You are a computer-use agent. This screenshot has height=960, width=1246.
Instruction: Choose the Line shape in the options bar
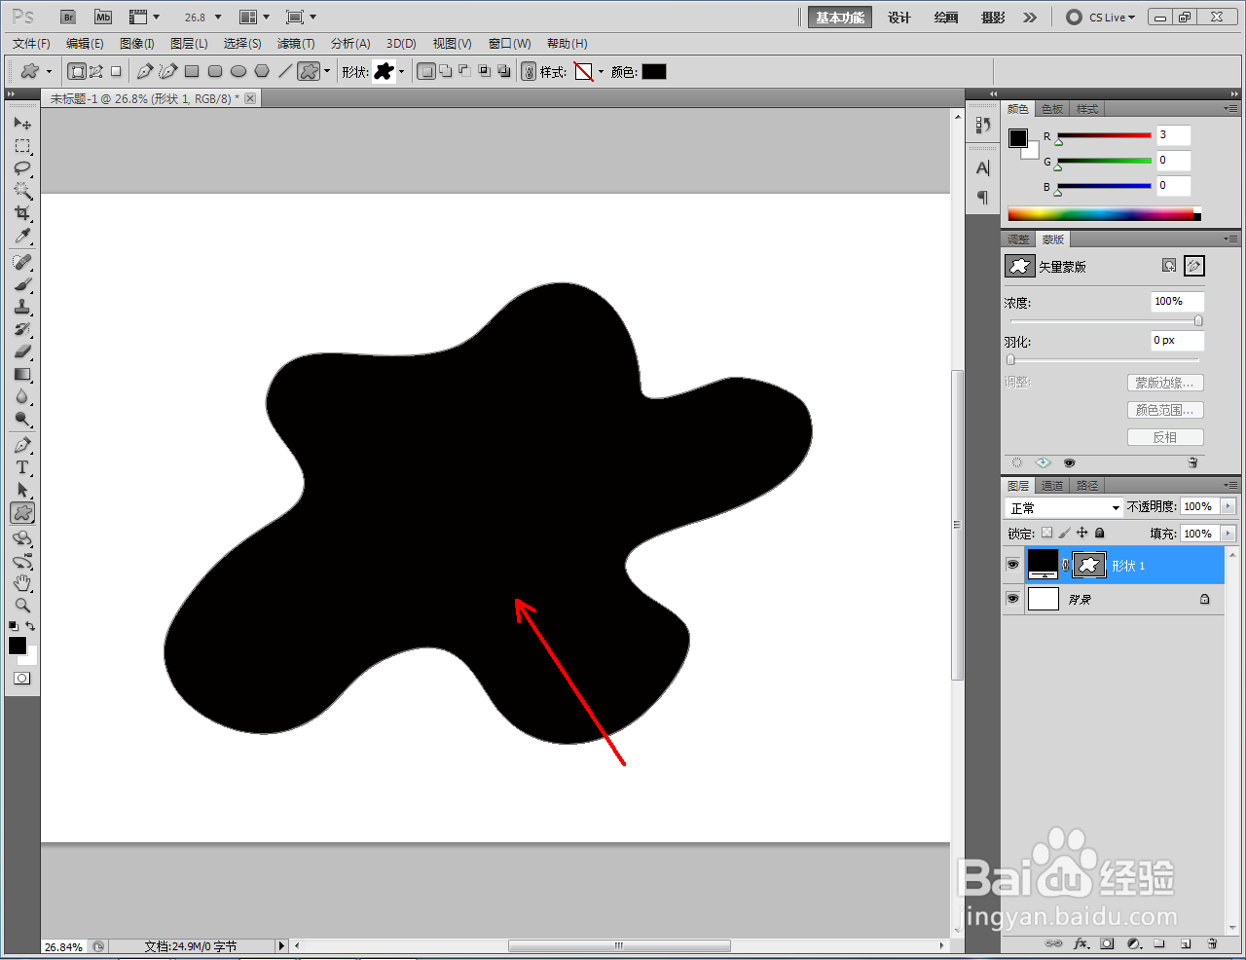pos(285,71)
